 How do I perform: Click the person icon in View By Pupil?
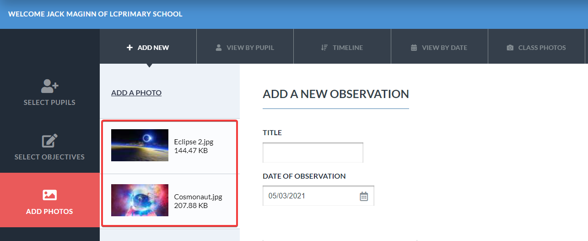coord(219,48)
